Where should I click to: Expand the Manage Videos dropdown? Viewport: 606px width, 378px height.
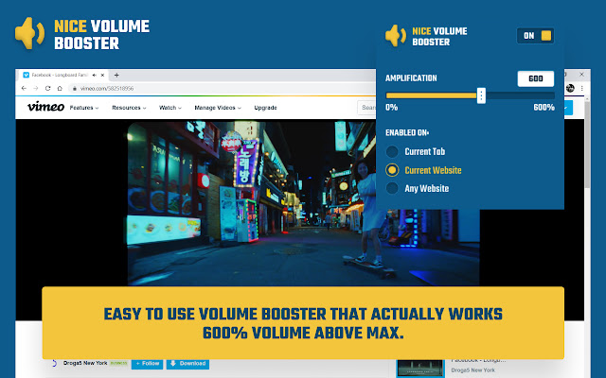coord(218,108)
